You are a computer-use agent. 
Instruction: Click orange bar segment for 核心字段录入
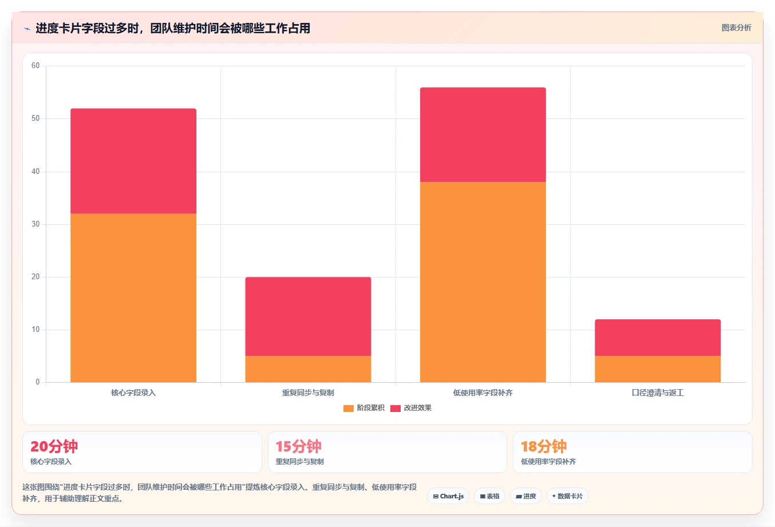133,298
